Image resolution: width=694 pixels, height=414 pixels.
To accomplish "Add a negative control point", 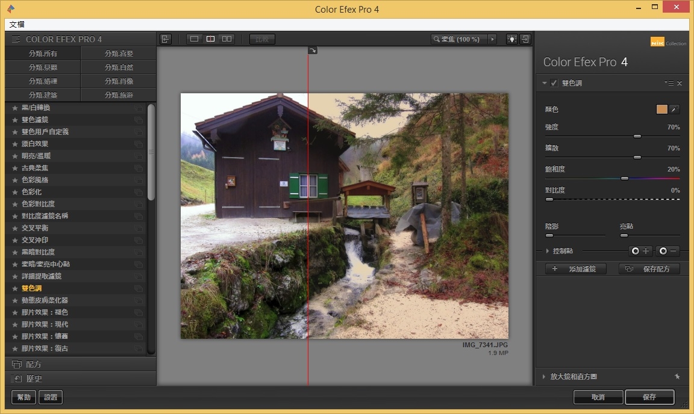I will tap(668, 251).
